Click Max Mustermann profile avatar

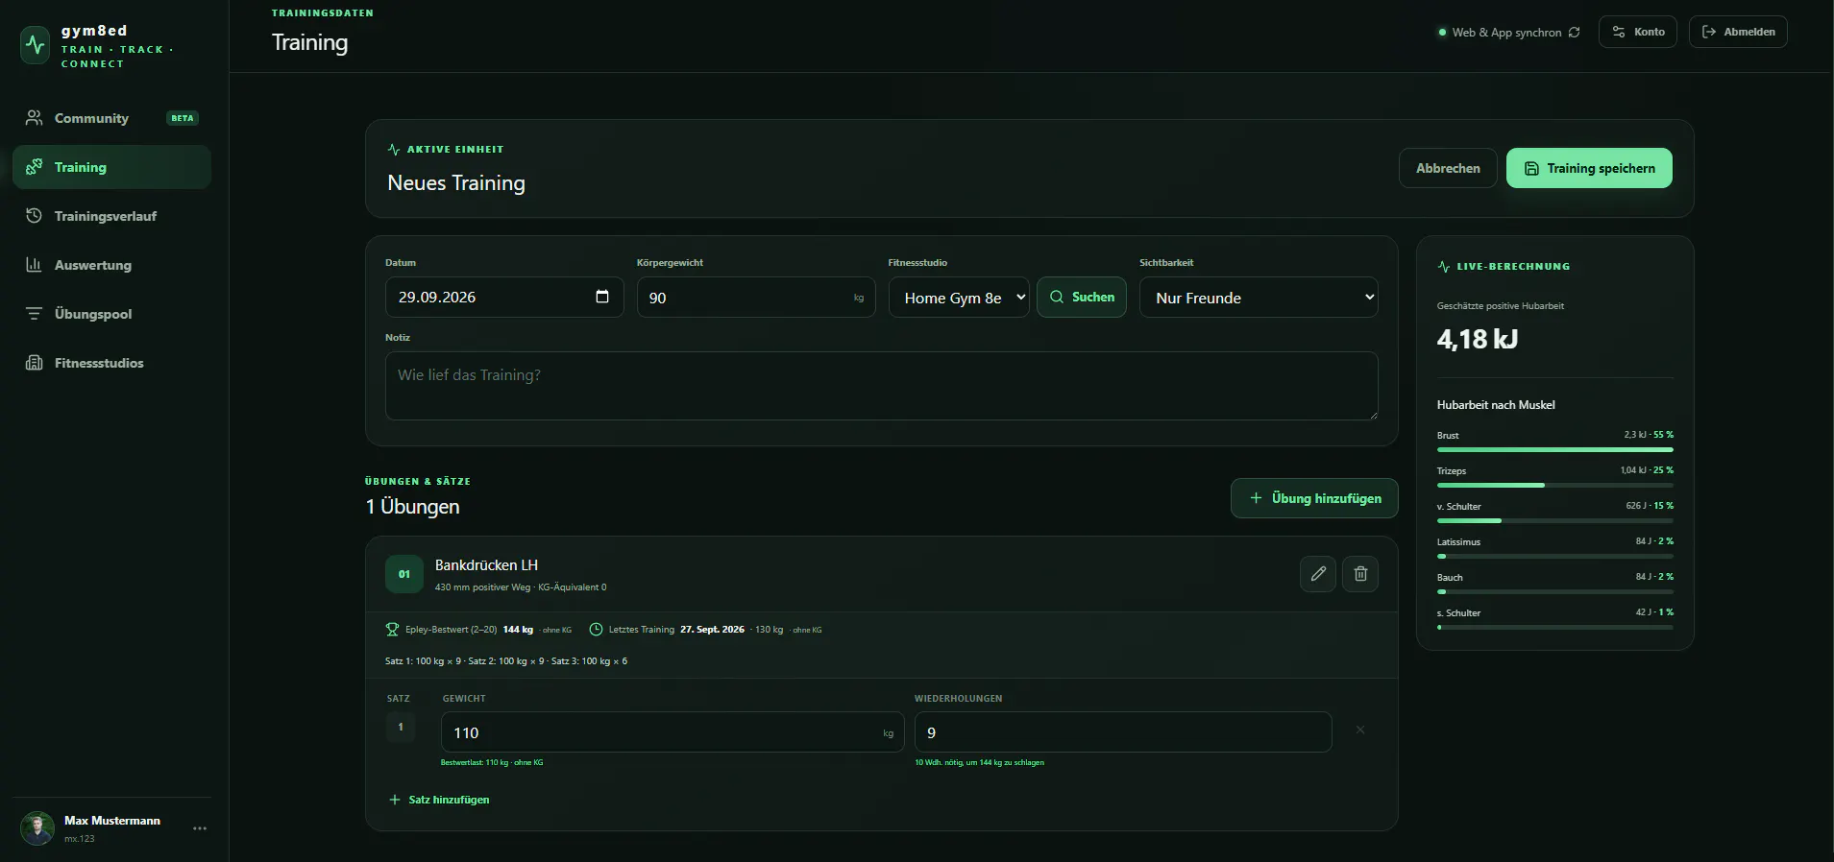(37, 828)
